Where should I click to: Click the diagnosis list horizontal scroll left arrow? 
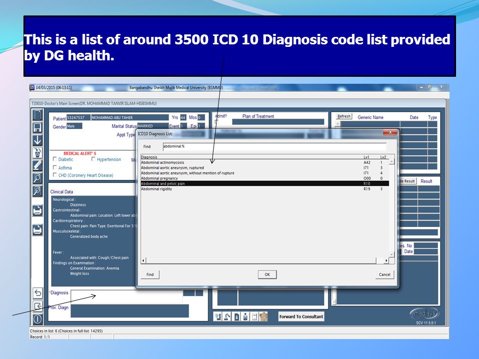(143, 260)
